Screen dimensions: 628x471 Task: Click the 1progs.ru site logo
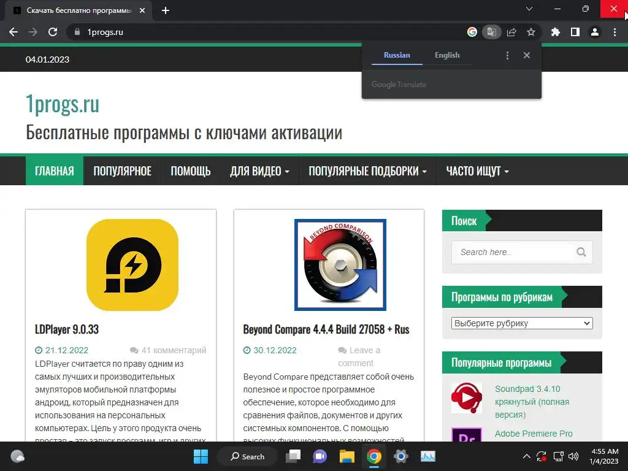pos(63,104)
